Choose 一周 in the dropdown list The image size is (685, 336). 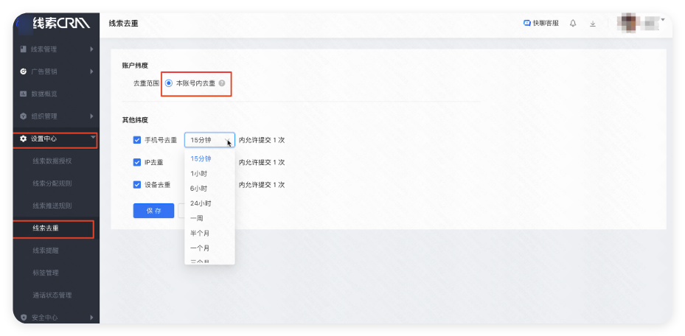209,218
